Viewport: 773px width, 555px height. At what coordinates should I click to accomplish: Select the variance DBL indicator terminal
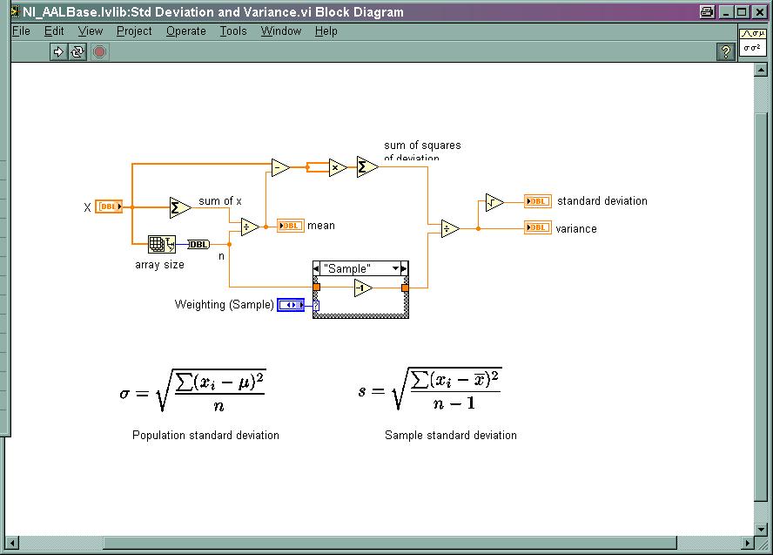pyautogui.click(x=537, y=227)
